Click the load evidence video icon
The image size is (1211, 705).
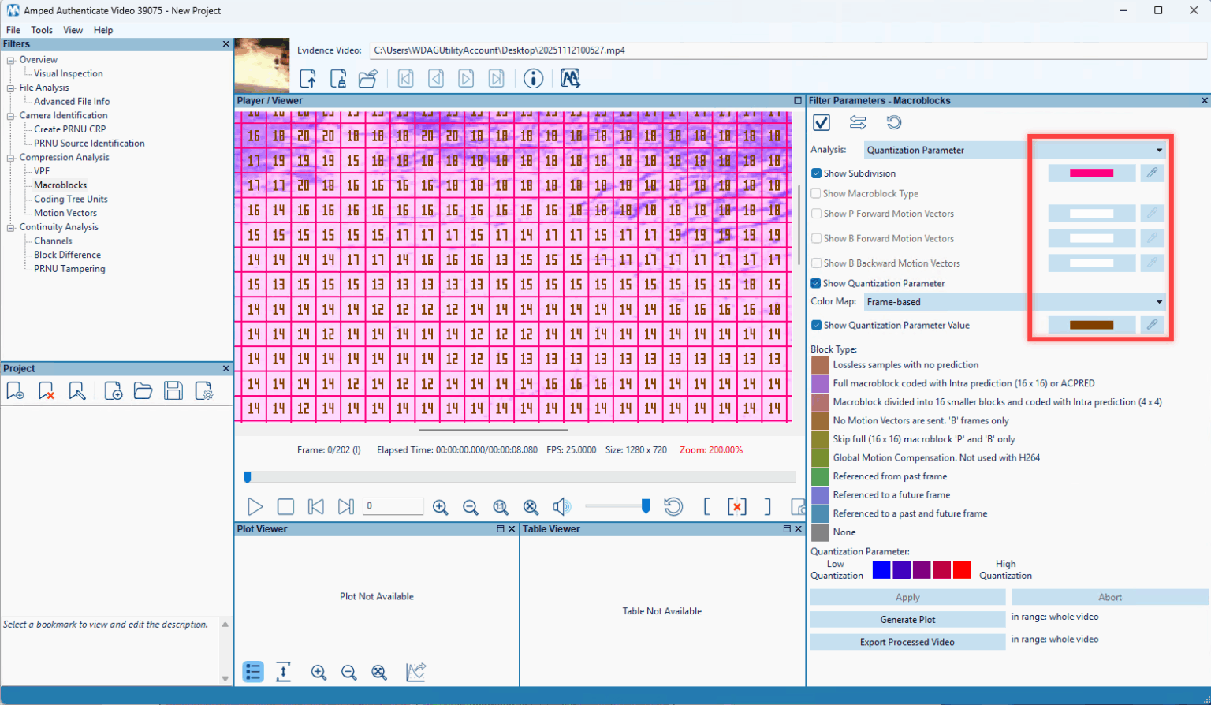click(x=308, y=78)
